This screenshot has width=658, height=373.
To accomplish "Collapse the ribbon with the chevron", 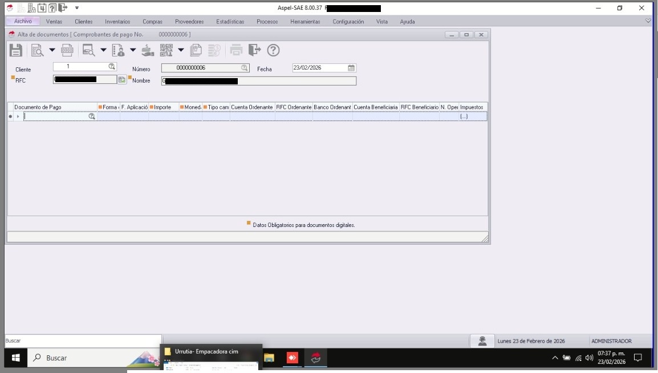I will [648, 21].
